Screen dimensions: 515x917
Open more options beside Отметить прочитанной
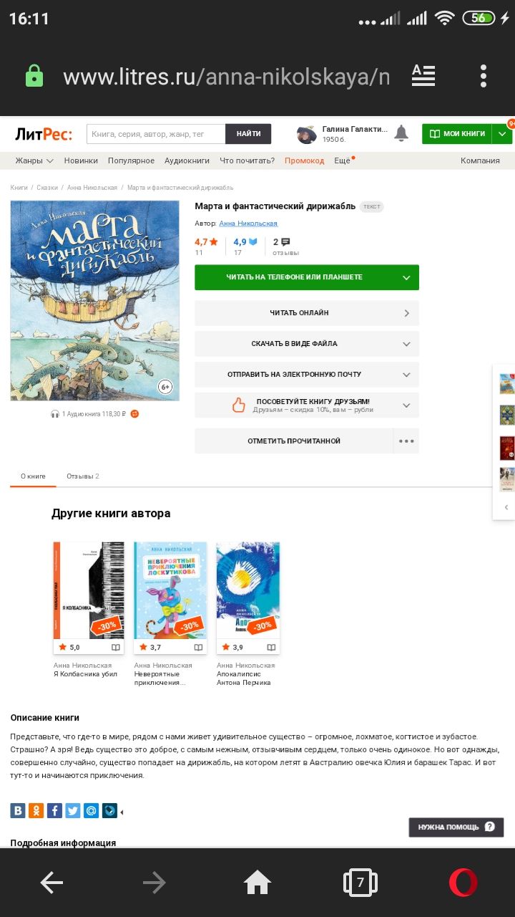tap(406, 441)
